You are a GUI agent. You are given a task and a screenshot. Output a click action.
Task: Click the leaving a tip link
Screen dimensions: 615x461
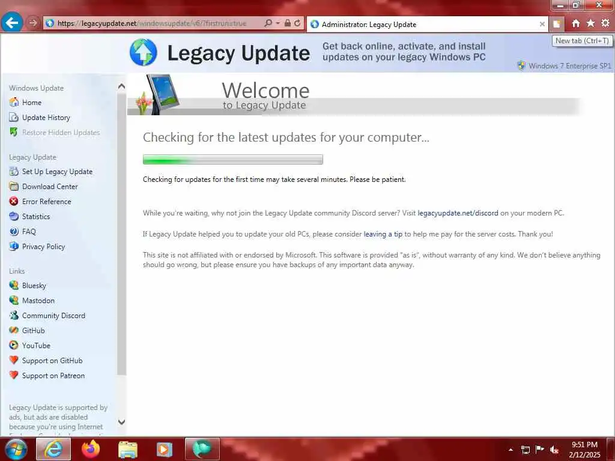383,234
